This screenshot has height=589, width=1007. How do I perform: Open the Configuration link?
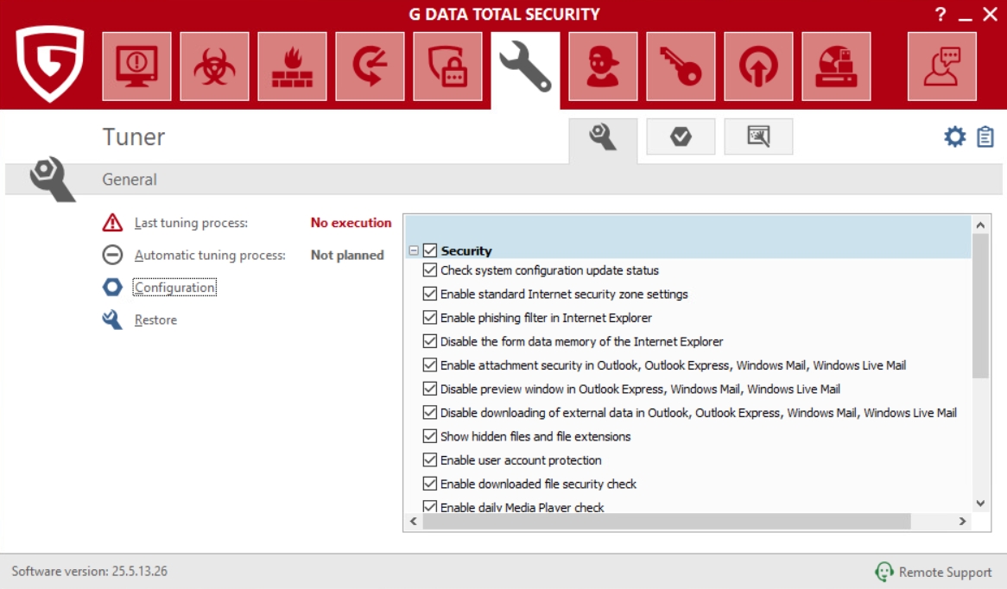(174, 287)
